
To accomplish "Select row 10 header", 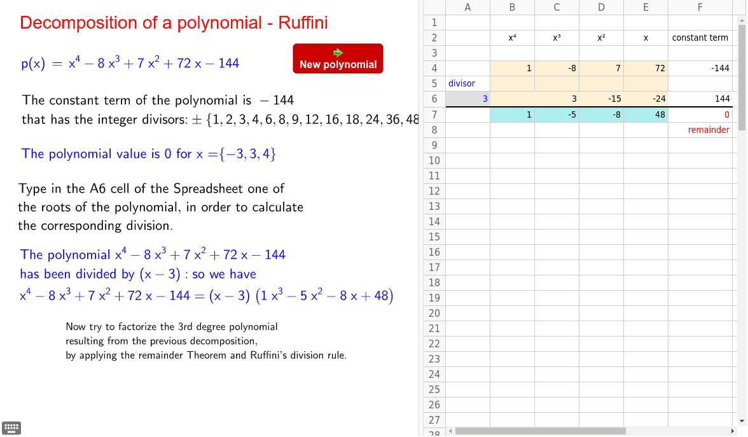I will (434, 160).
